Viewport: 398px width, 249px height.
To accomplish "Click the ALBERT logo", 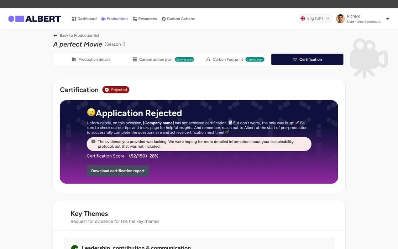I will pyautogui.click(x=35, y=19).
